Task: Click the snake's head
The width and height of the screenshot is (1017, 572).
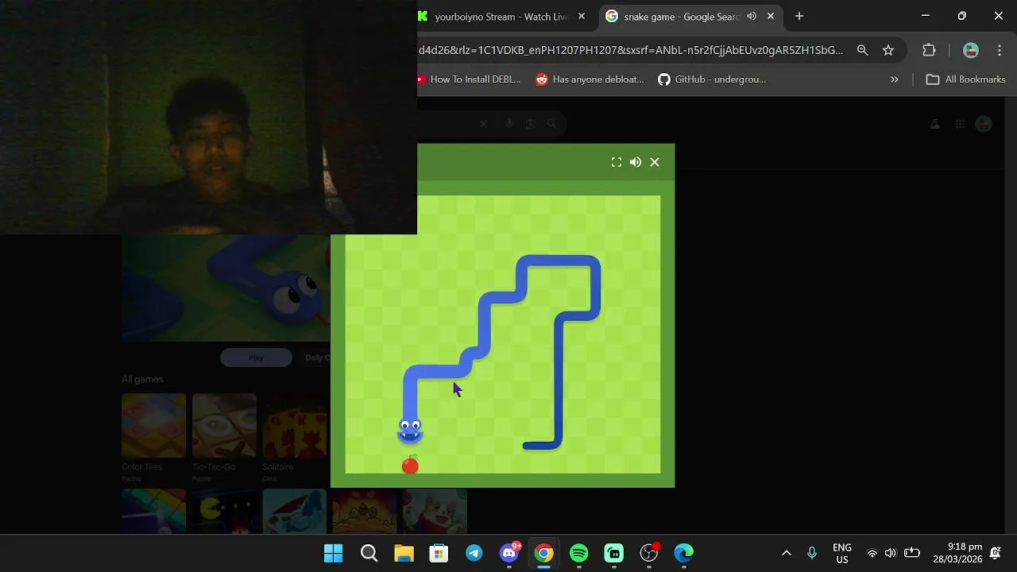Action: tap(410, 431)
